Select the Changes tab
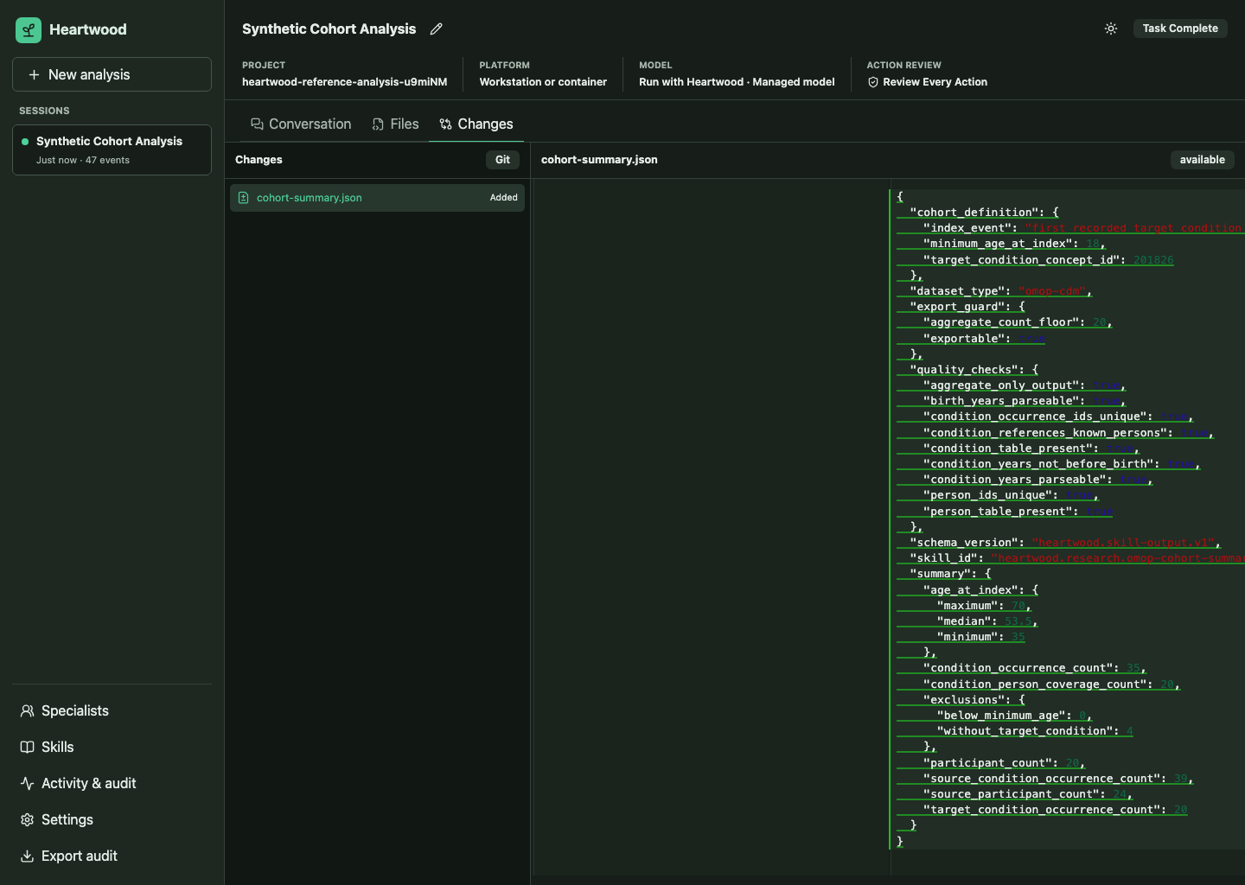The image size is (1245, 885). (476, 124)
